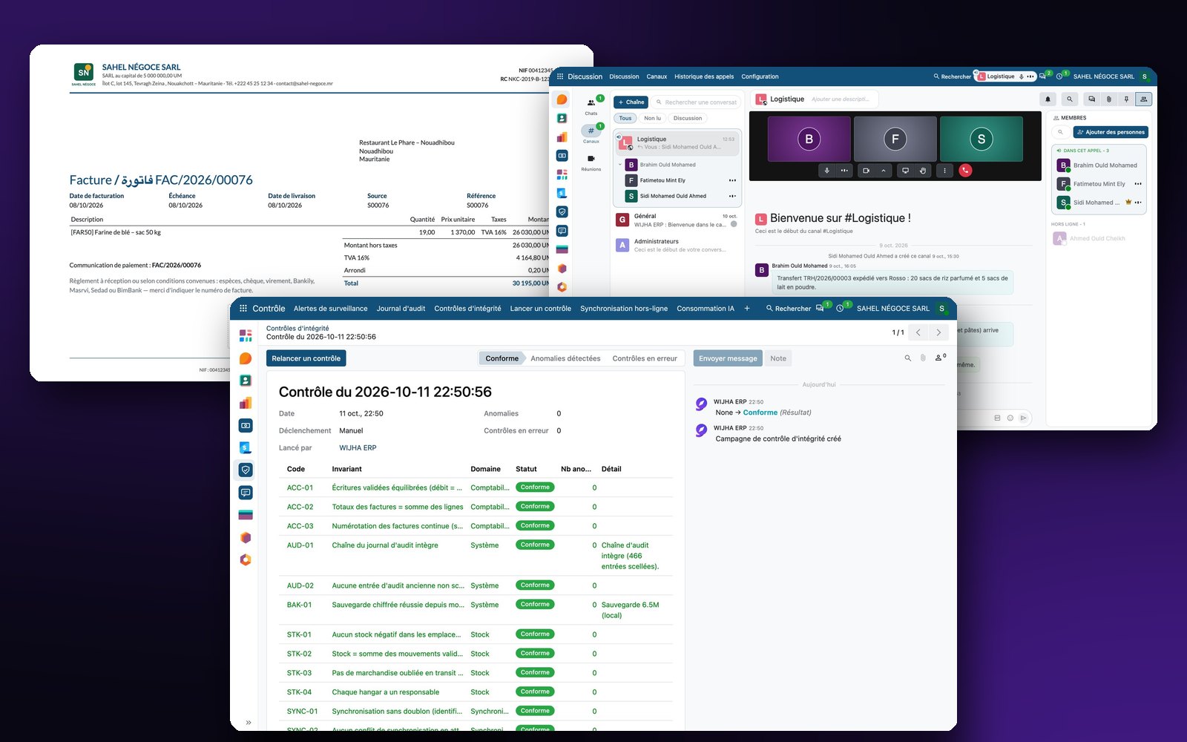Toggle the members list panel button

coord(1144,99)
